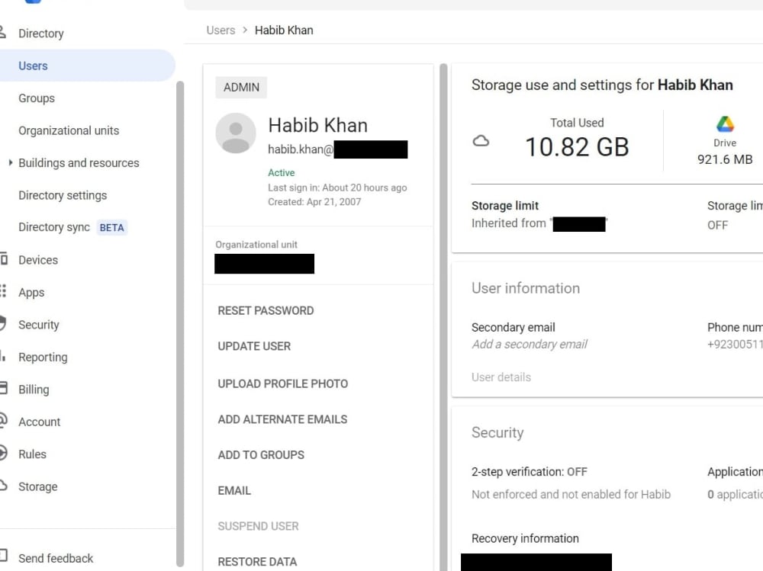763x571 pixels.
Task: Open Security via its shield icon
Action: pos(3,323)
